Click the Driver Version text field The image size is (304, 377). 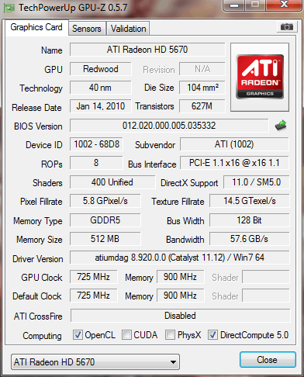coord(179,258)
